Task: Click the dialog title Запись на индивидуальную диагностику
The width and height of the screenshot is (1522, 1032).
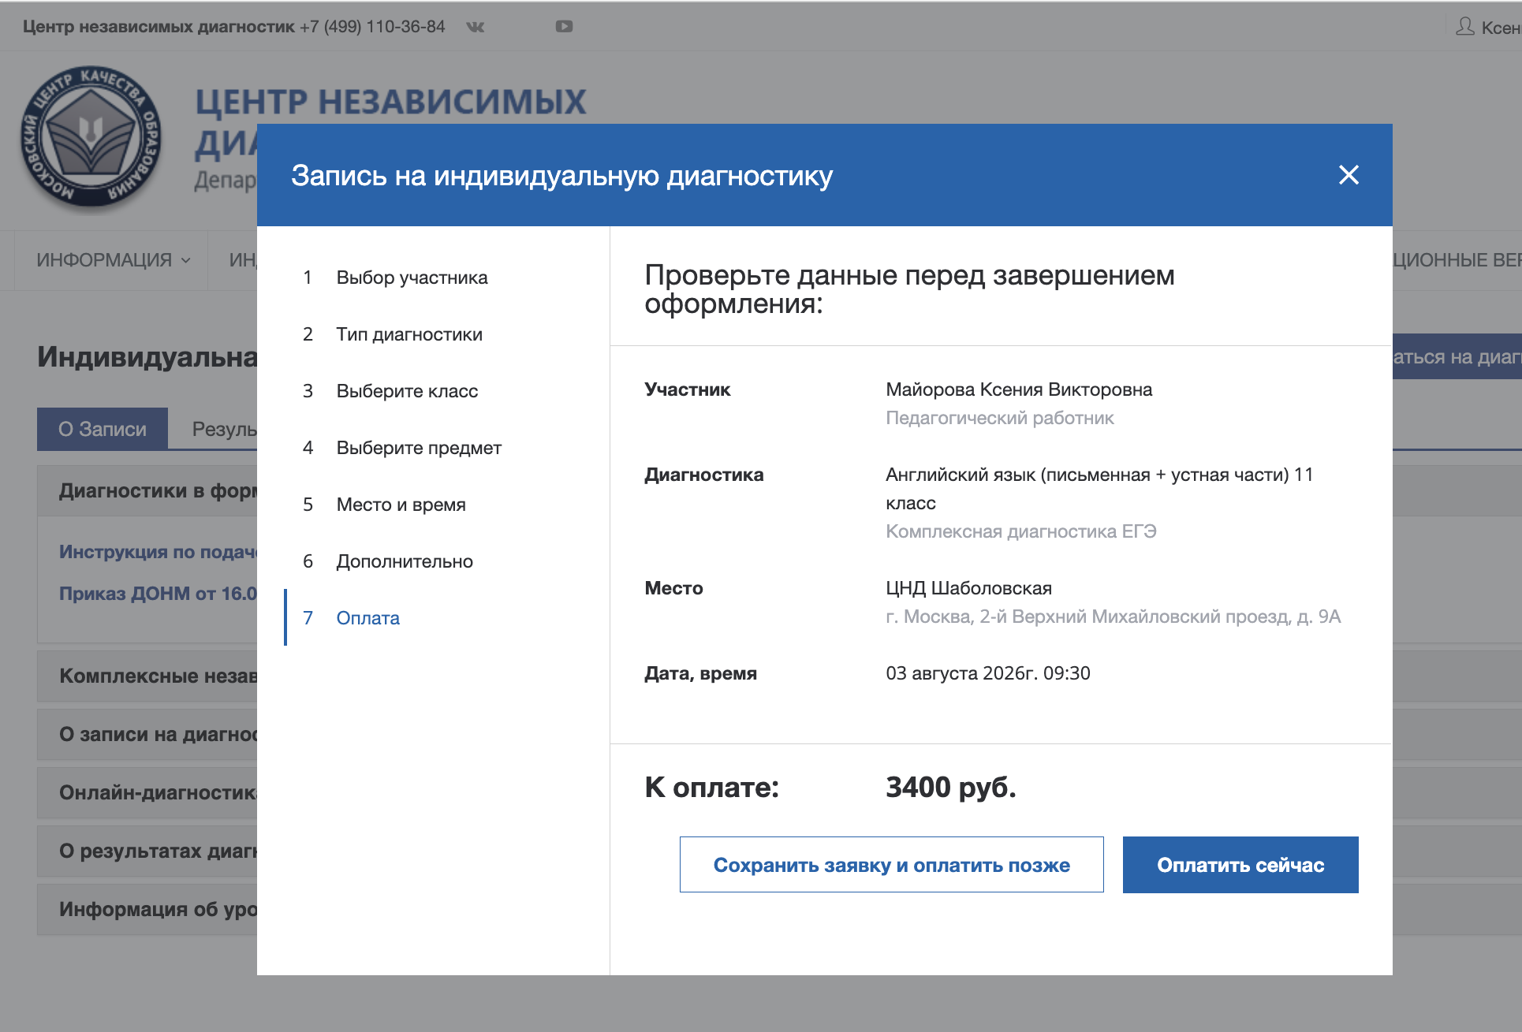Action: tap(561, 175)
